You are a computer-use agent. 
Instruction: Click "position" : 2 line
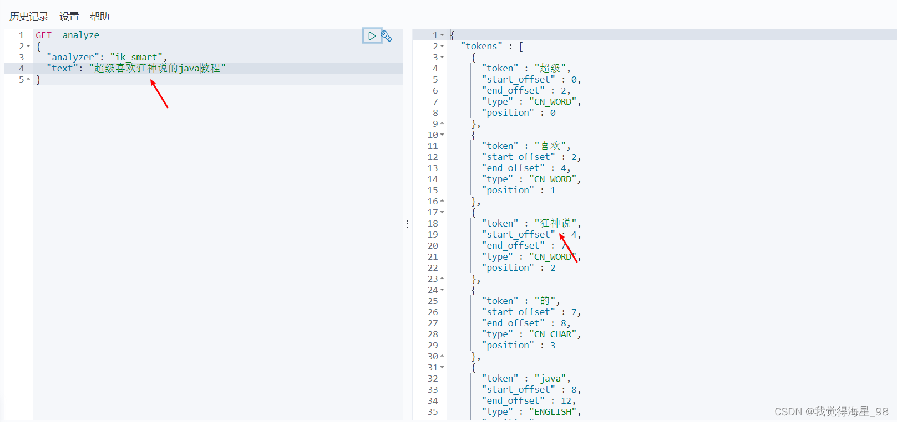coord(519,268)
